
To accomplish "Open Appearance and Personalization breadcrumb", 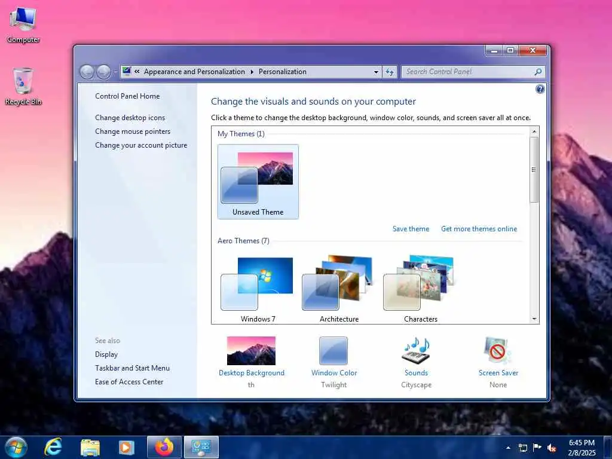I will click(x=194, y=72).
